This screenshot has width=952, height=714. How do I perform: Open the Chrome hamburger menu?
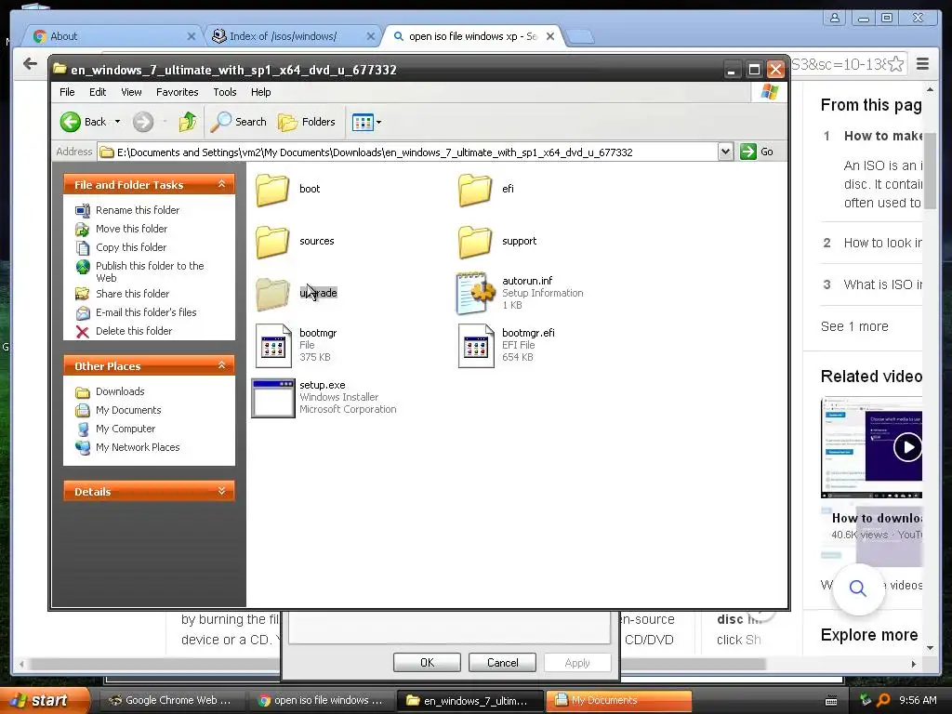[922, 63]
